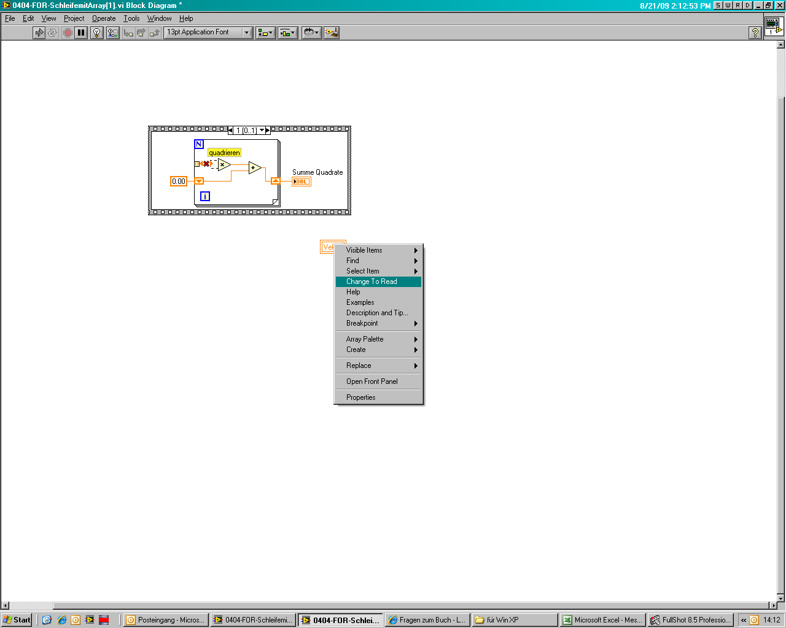The height and width of the screenshot is (628, 786).
Task: Switch to Fragen zum Buch taskbar window
Action: [x=427, y=620]
